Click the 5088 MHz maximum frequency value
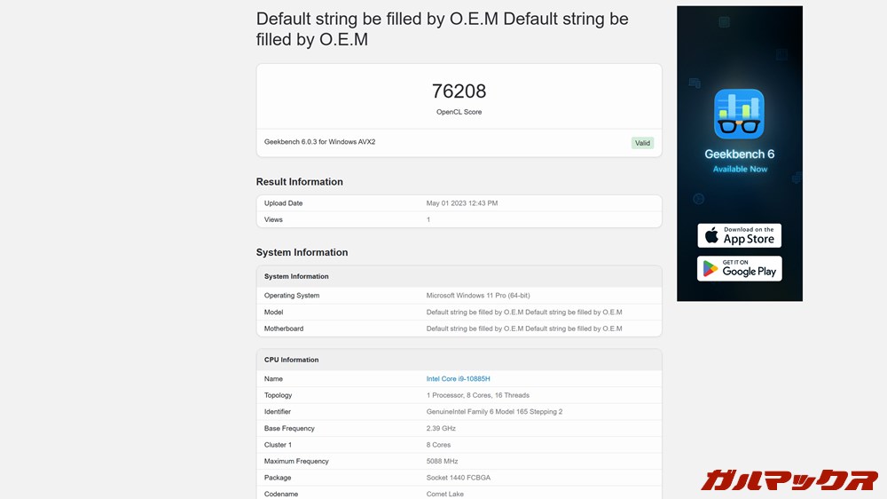Viewport: 887px width, 499px height. (442, 462)
